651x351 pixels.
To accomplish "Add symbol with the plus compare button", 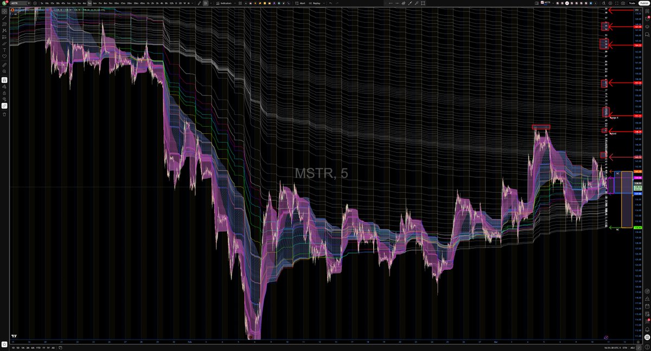I will click(35, 3).
